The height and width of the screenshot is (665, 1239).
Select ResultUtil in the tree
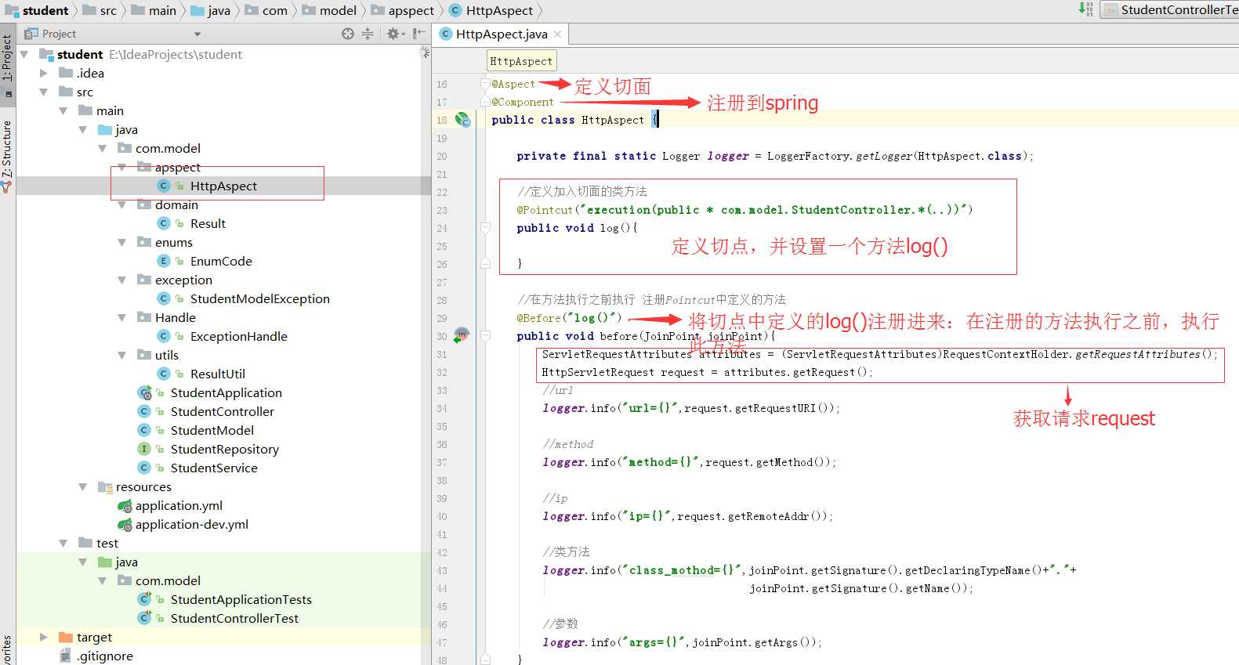click(218, 374)
